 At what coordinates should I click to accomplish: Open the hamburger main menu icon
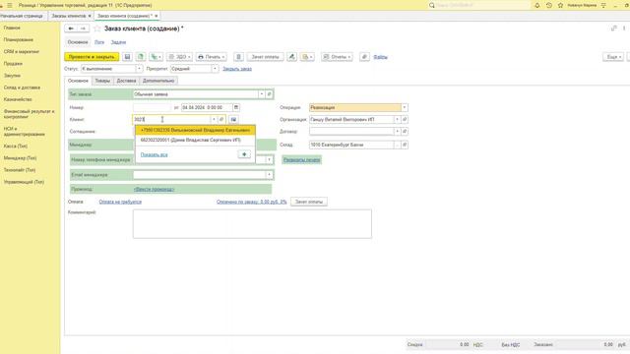pyautogui.click(x=10, y=6)
